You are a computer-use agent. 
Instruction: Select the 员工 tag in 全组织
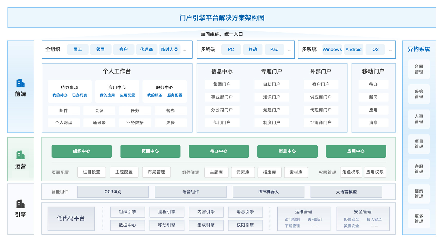78,49
